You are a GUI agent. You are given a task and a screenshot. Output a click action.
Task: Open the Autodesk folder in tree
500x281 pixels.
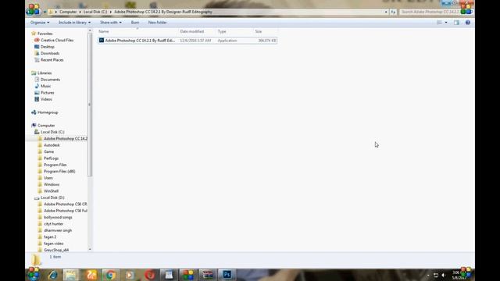52,145
